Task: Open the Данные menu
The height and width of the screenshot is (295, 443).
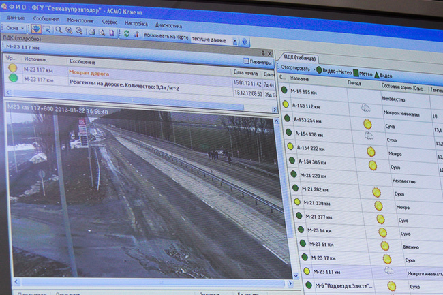Action: tap(16, 18)
